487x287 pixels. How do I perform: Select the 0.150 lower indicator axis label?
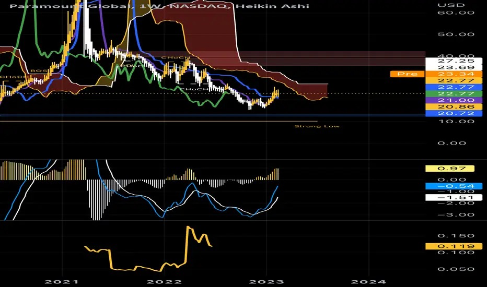456,236
